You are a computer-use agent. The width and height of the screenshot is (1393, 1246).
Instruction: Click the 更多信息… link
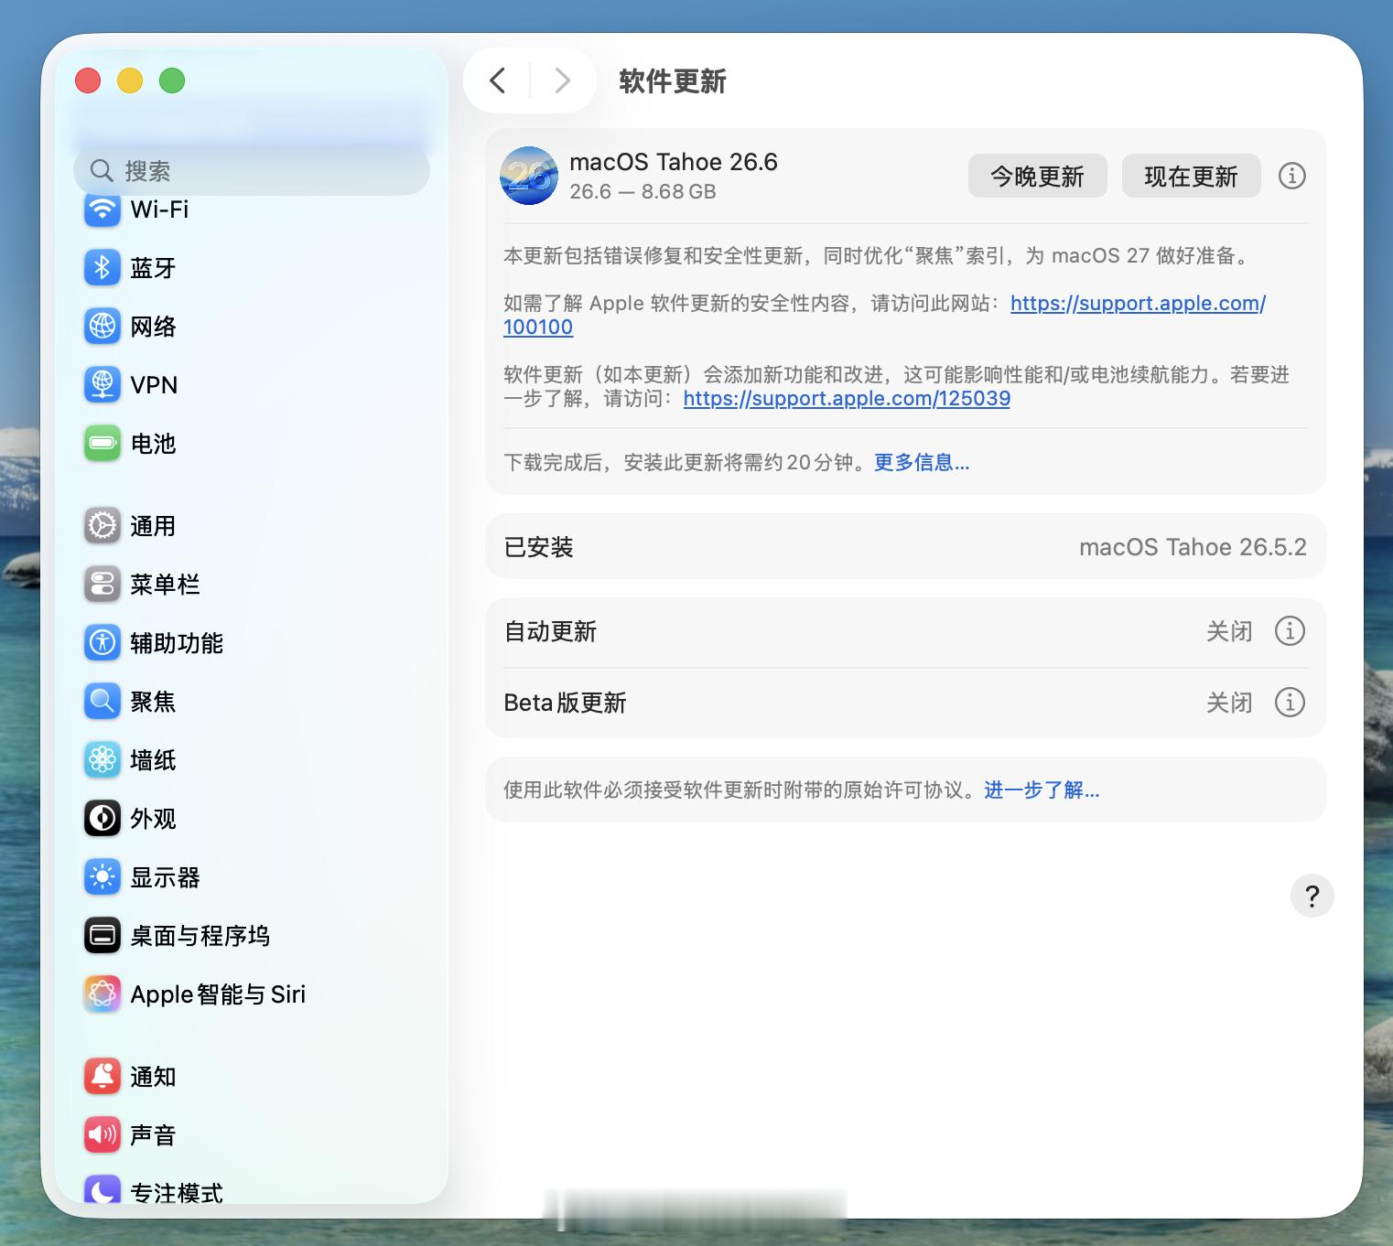pos(921,463)
